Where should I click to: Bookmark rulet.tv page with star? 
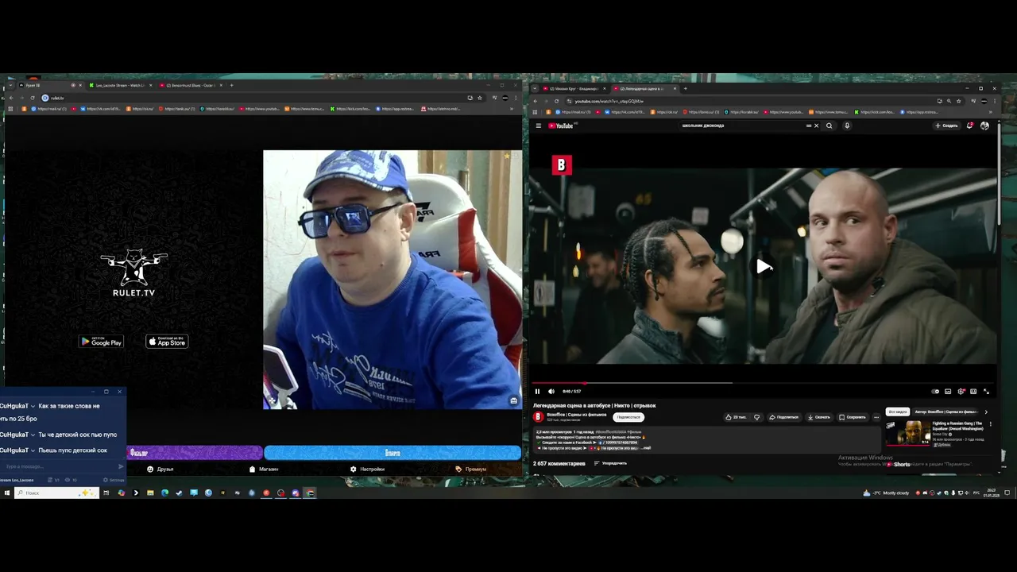[480, 98]
